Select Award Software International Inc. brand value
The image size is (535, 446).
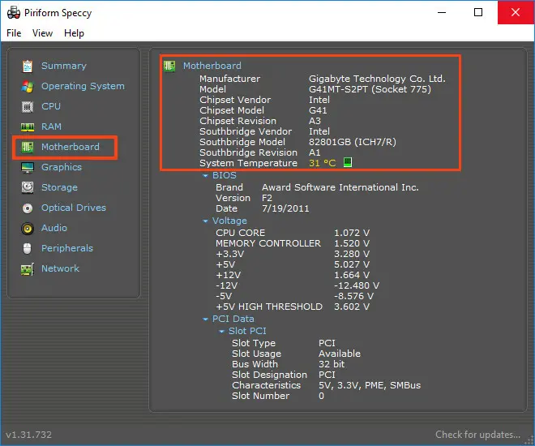340,187
